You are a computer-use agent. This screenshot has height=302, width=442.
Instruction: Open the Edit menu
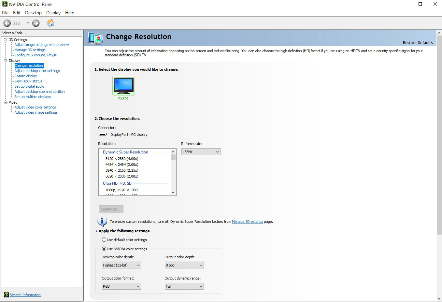17,13
